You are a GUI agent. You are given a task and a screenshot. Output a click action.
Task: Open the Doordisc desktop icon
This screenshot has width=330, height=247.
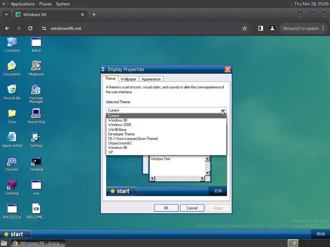pyautogui.click(x=12, y=164)
